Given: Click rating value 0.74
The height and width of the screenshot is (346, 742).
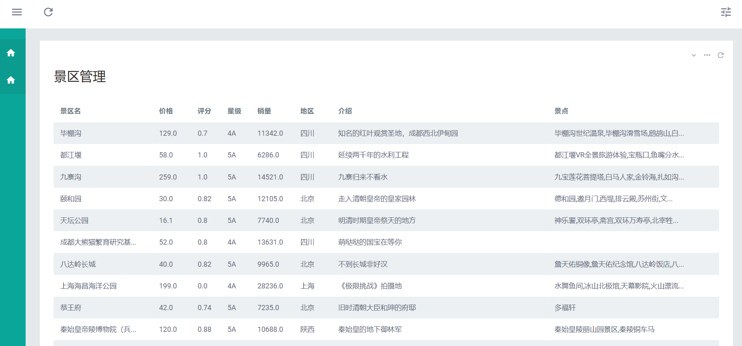Looking at the screenshot, I should click(x=204, y=308).
